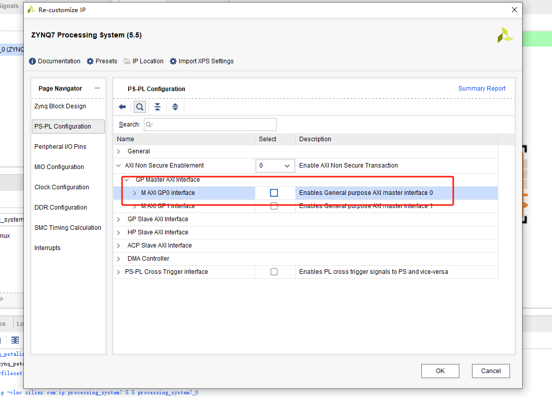
Task: Switch to the Clock Configuration page
Action: point(62,187)
